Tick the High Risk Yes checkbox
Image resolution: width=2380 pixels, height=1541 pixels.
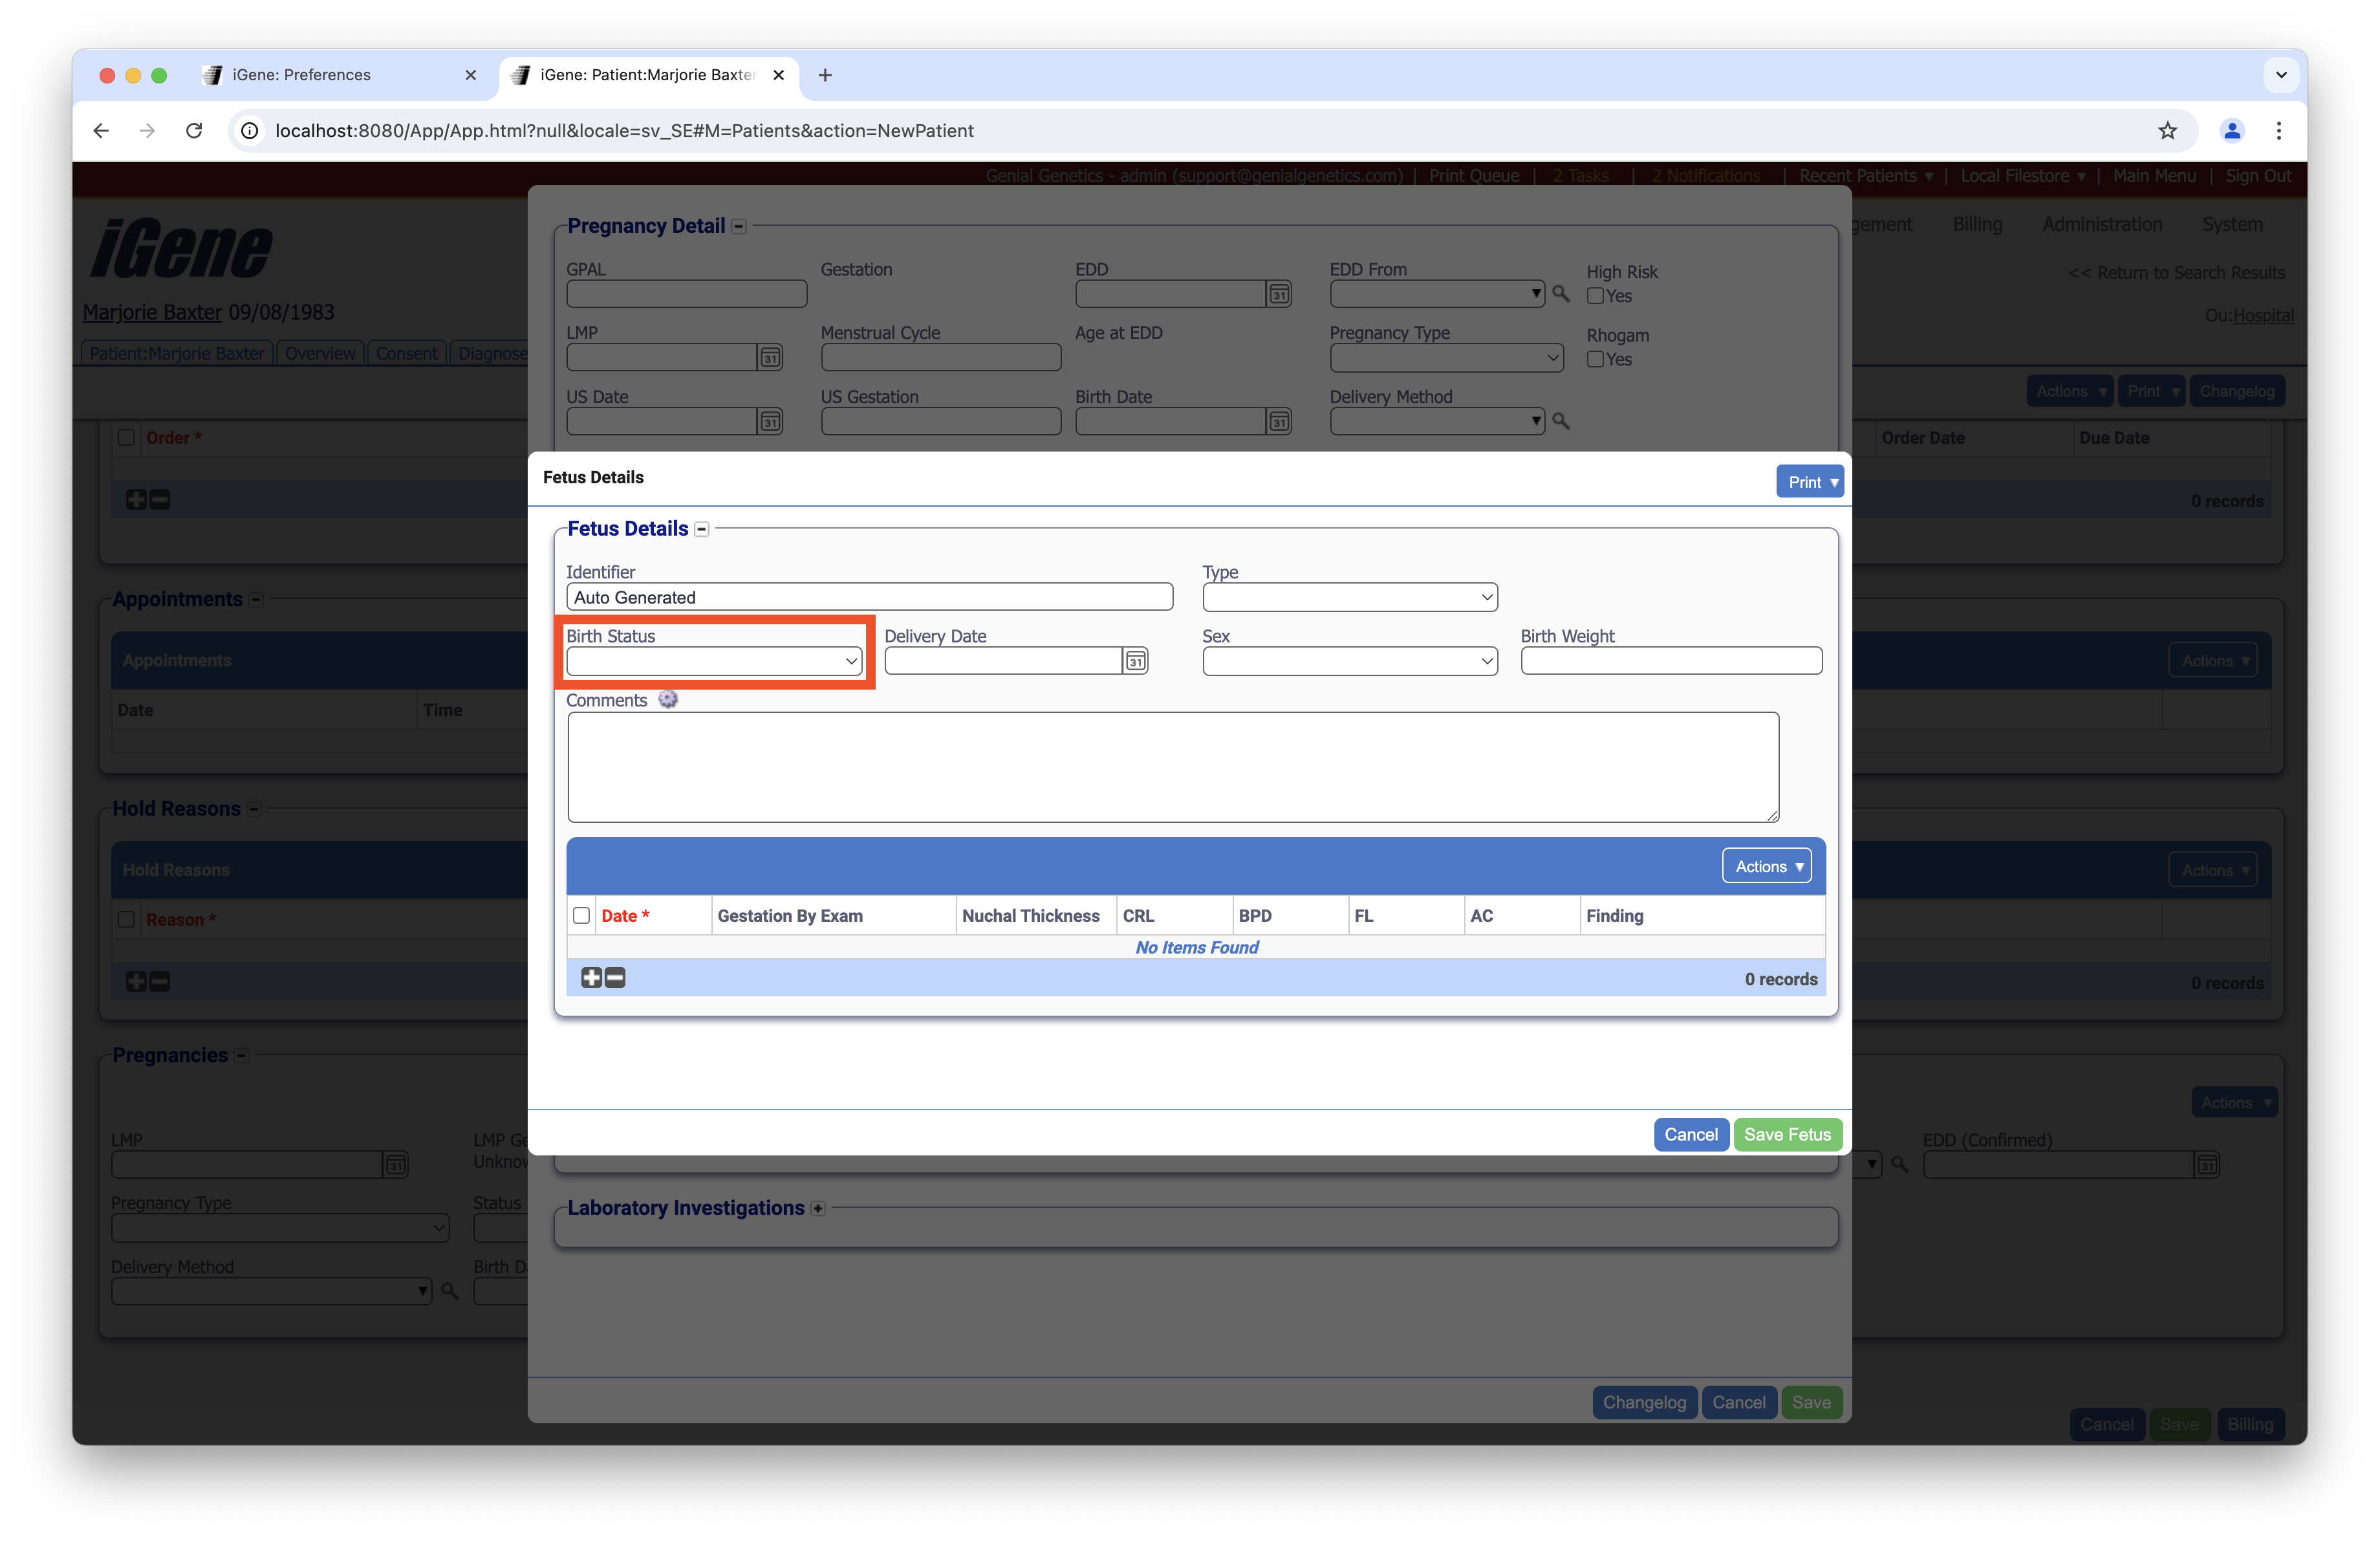tap(1596, 296)
